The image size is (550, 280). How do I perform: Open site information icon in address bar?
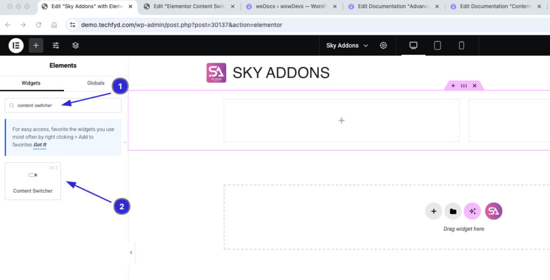[73, 25]
